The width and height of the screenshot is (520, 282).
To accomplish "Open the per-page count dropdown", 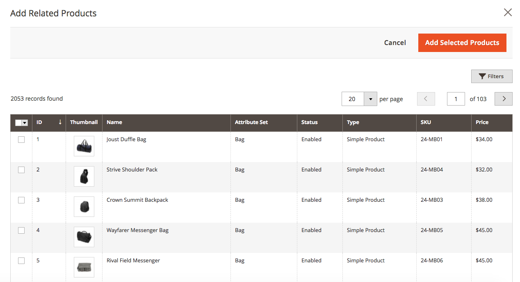I will coord(370,99).
